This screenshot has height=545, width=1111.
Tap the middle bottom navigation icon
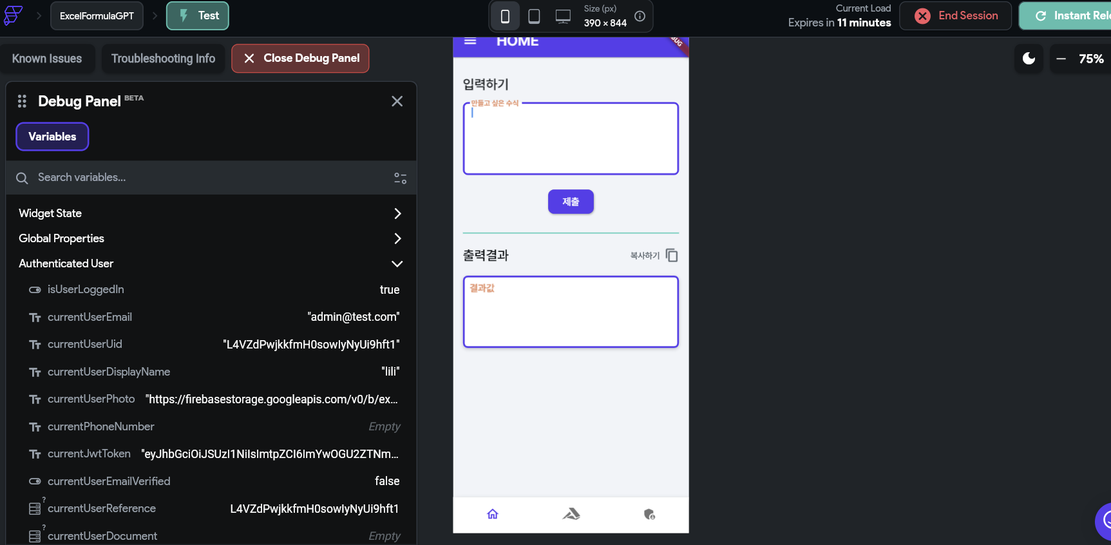(571, 514)
